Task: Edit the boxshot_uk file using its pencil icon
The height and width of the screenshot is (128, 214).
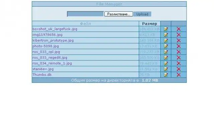Action: pos(166,29)
